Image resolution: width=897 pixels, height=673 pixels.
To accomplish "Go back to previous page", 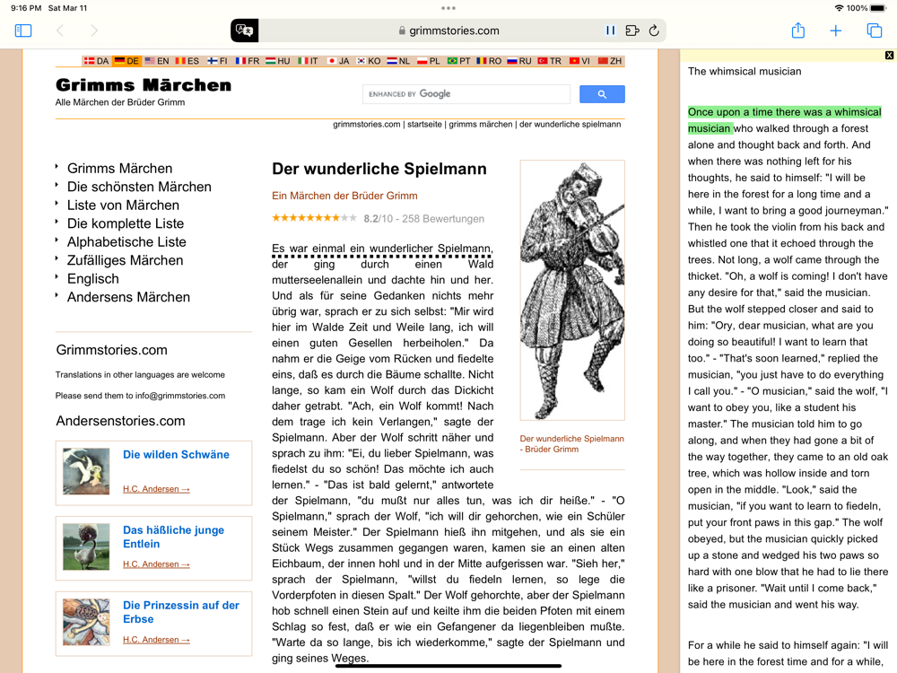I will point(60,31).
